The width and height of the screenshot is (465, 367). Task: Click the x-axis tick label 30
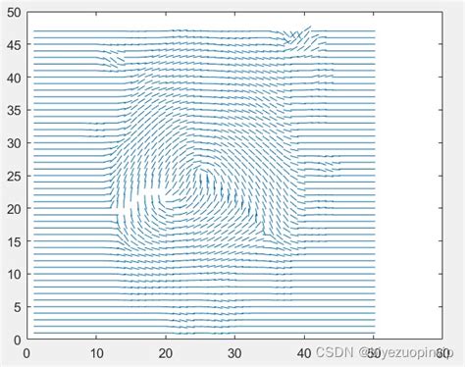click(x=234, y=353)
